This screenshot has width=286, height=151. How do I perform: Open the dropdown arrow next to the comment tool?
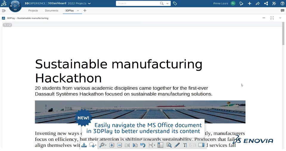click(x=96, y=145)
